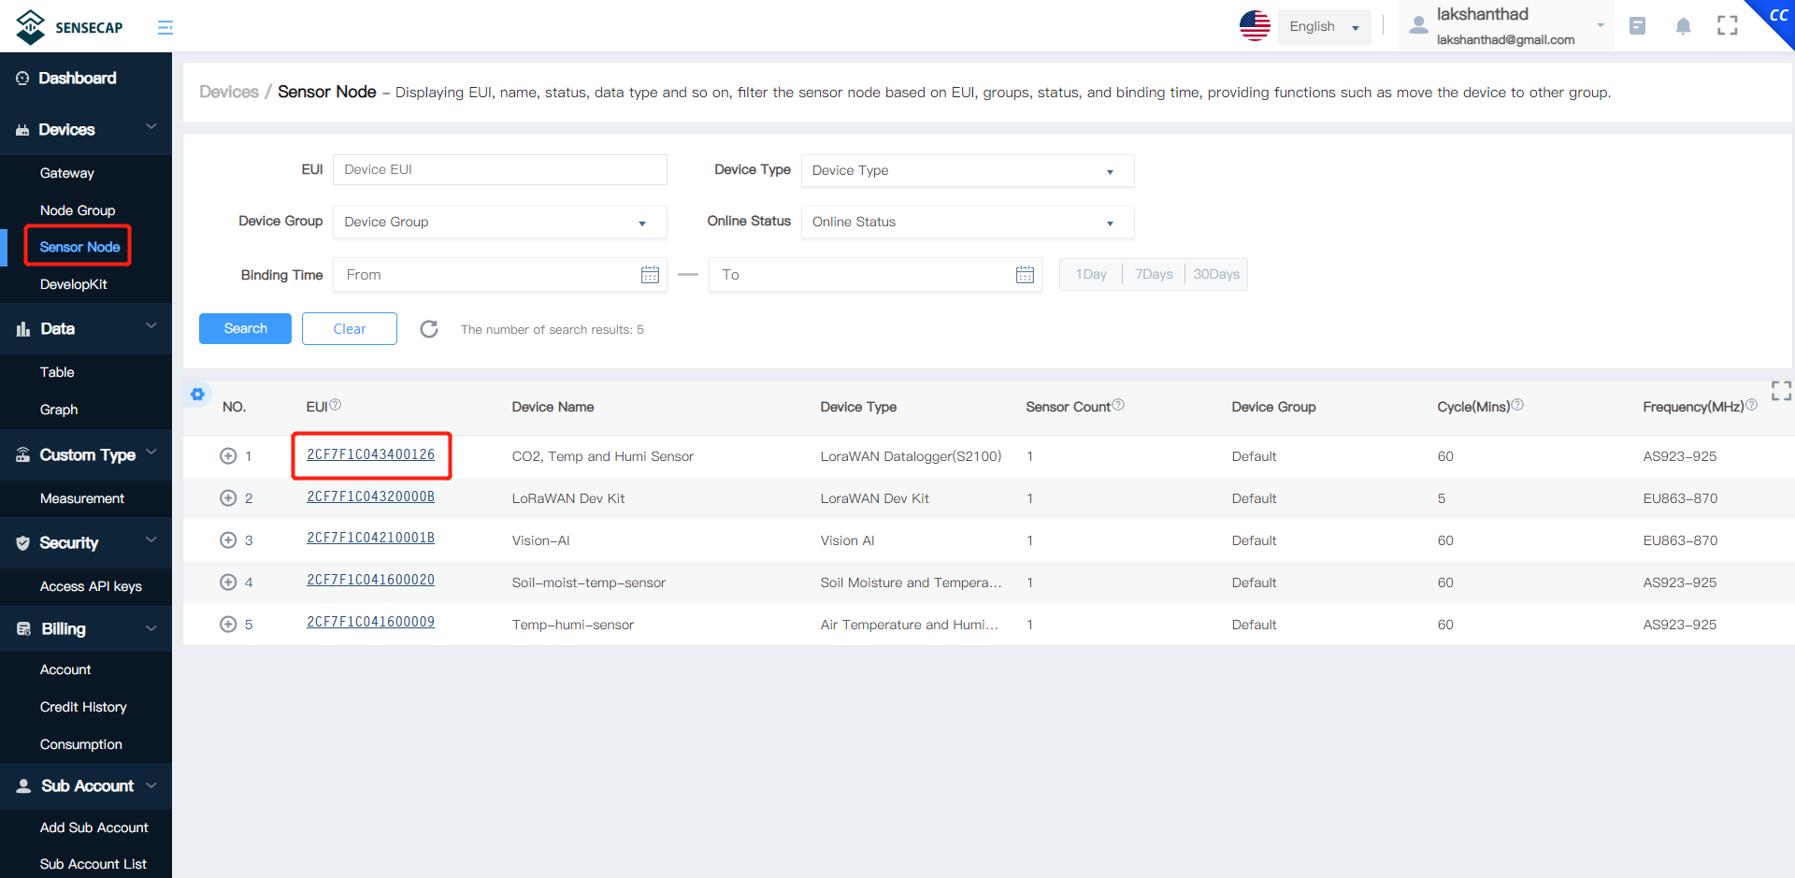Toggle fullscreen icon in top header
The height and width of the screenshot is (878, 1795).
pos(1728,26)
